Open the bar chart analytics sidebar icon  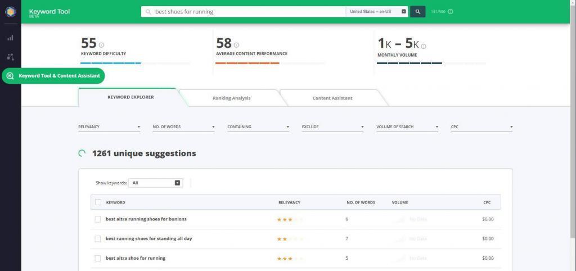[x=10, y=38]
